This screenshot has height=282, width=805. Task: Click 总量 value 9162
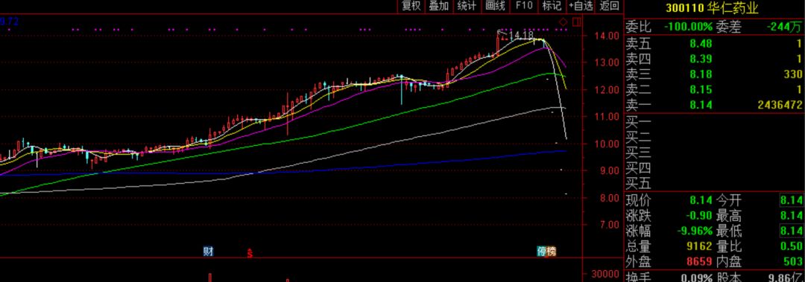(x=700, y=246)
